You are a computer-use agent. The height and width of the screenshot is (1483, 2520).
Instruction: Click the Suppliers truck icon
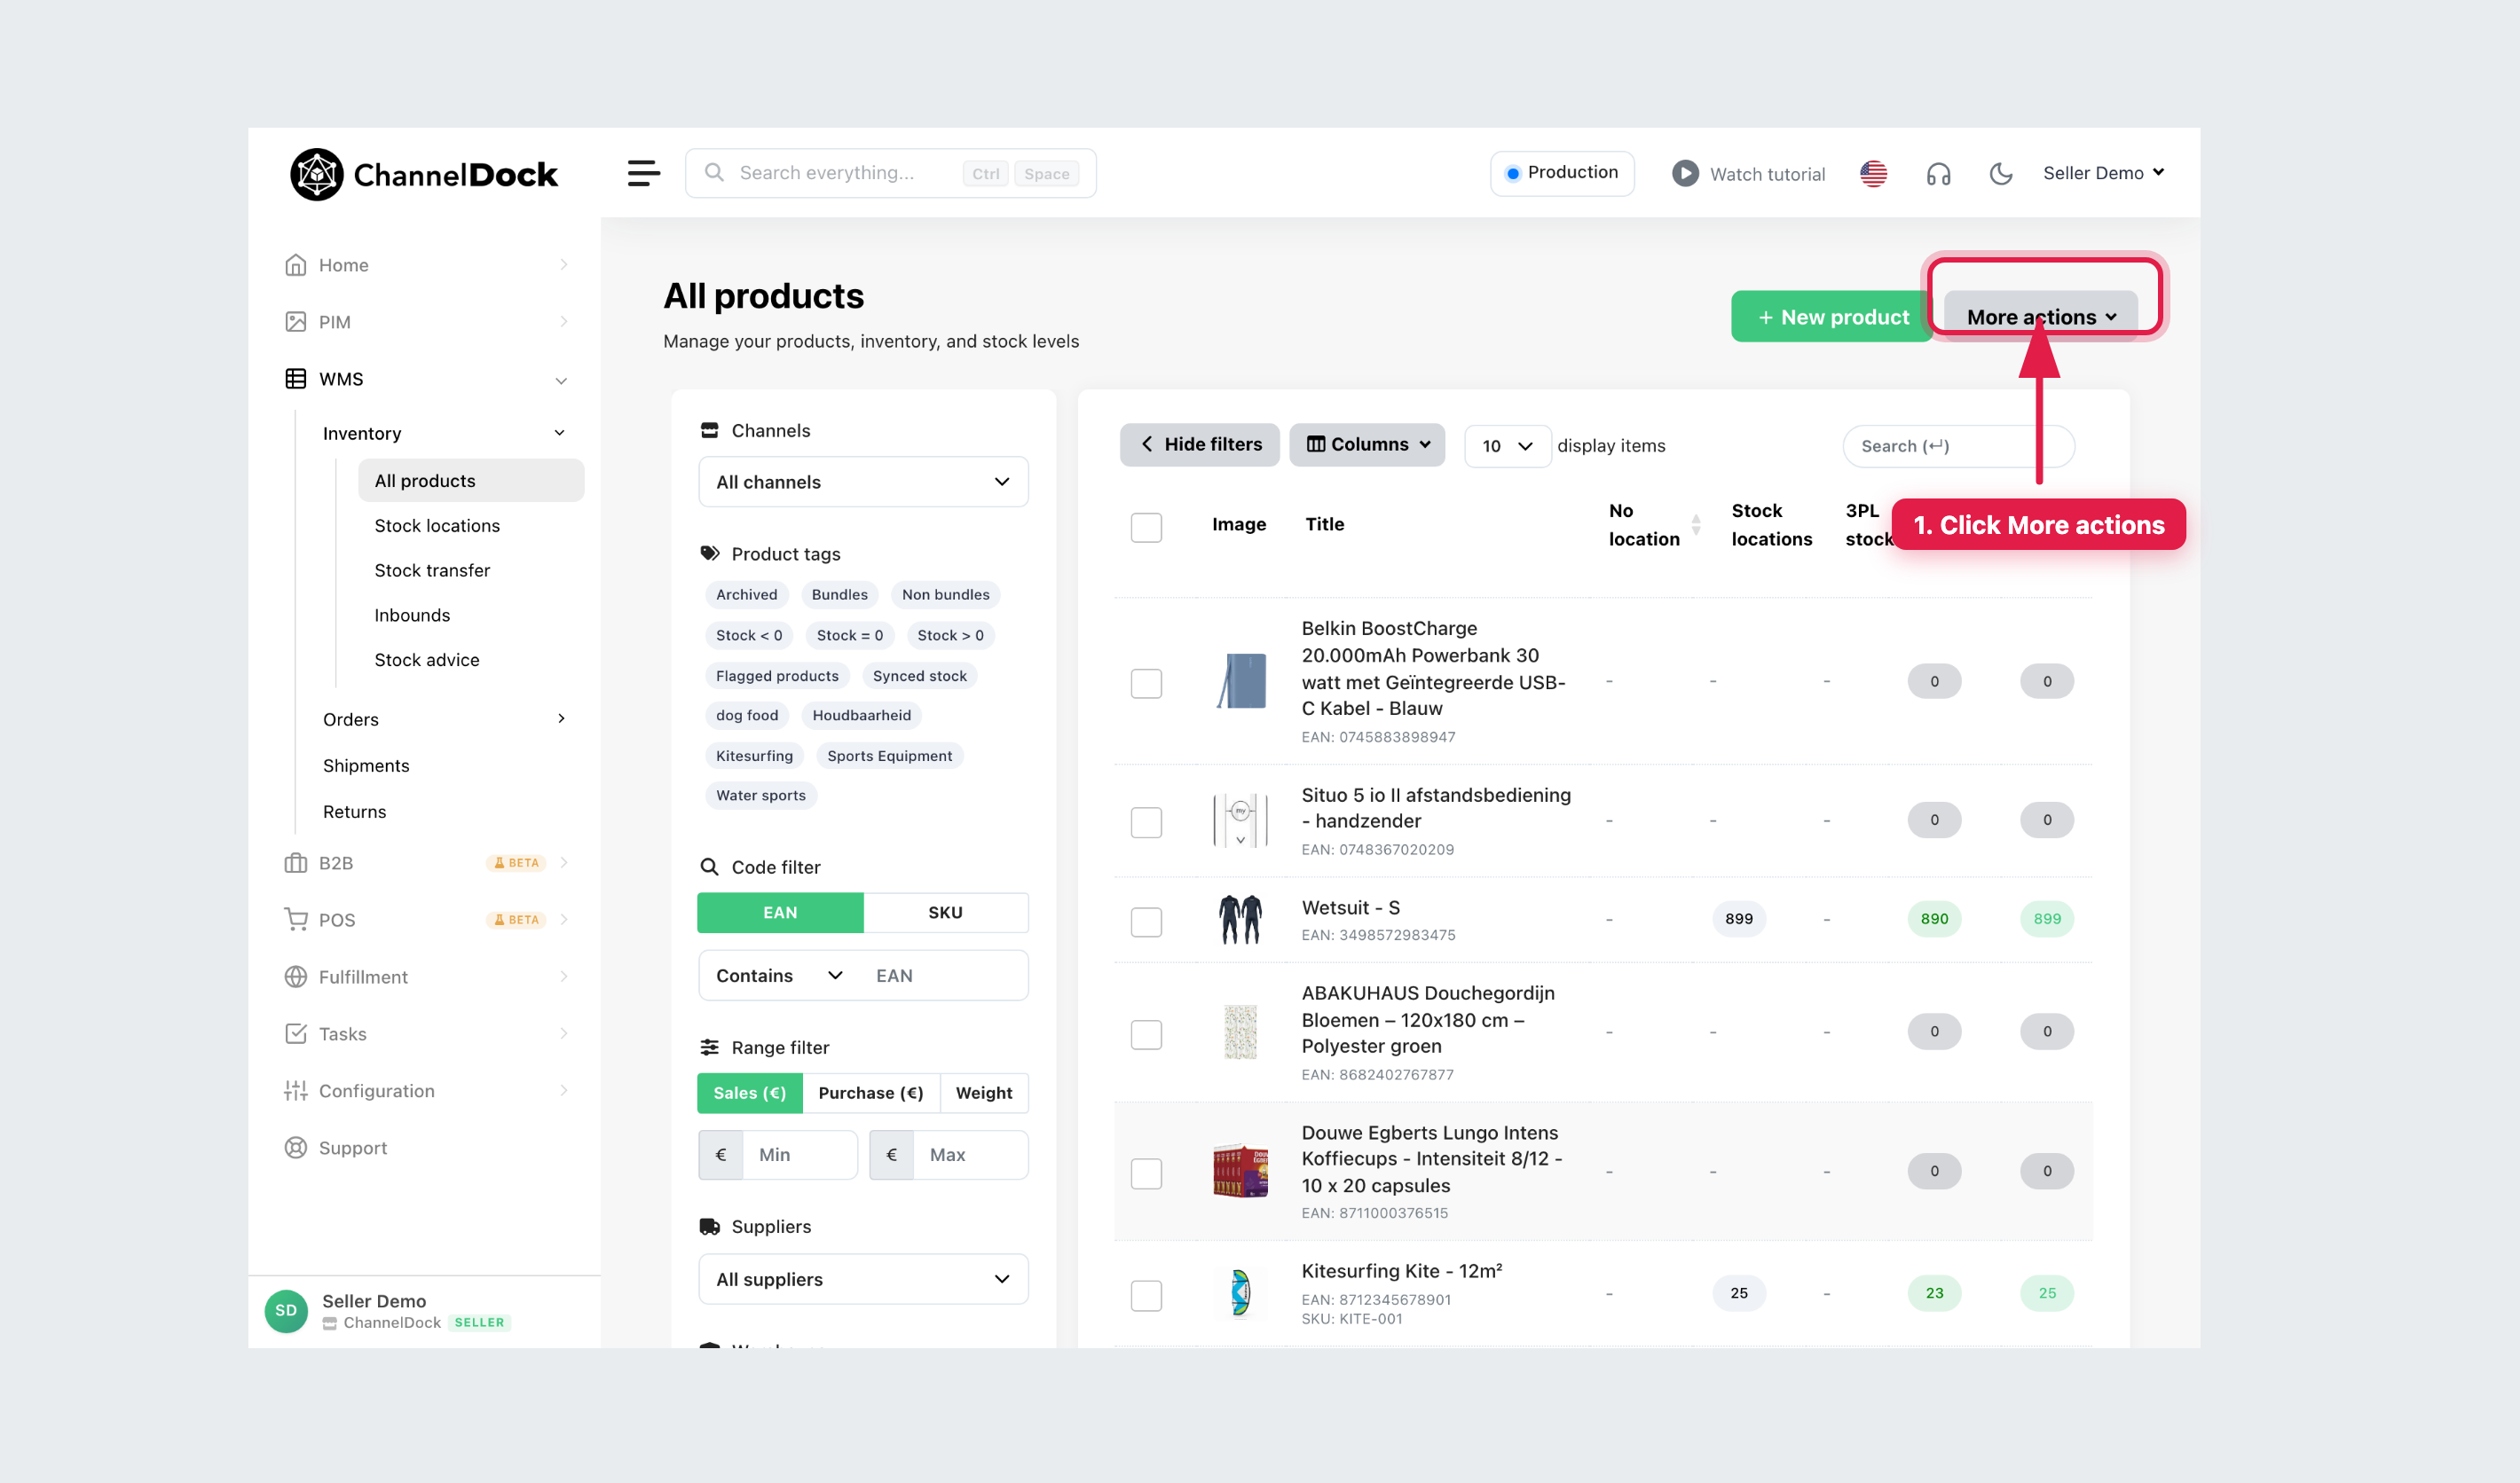point(710,1226)
